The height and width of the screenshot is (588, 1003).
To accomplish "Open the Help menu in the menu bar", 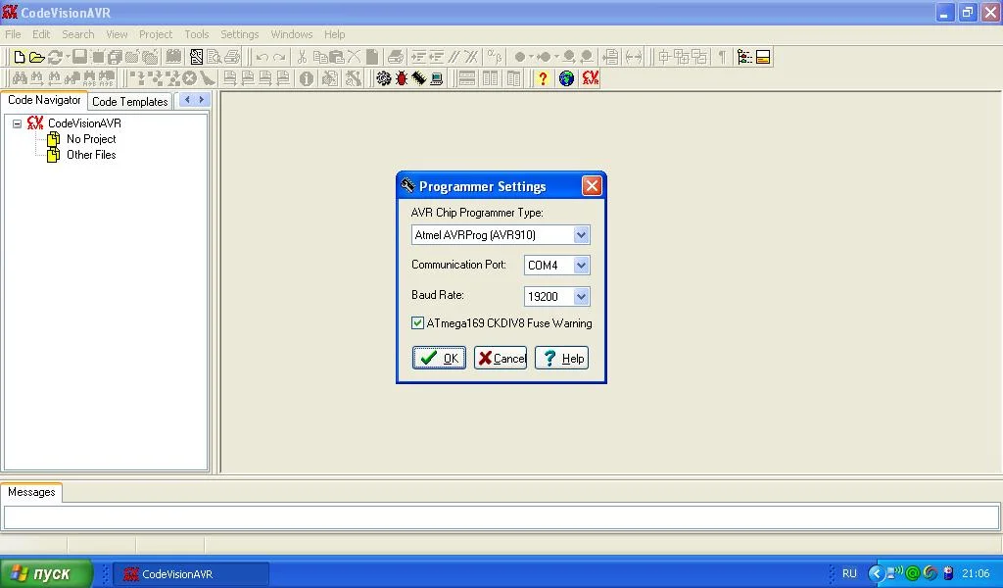I will pyautogui.click(x=334, y=34).
